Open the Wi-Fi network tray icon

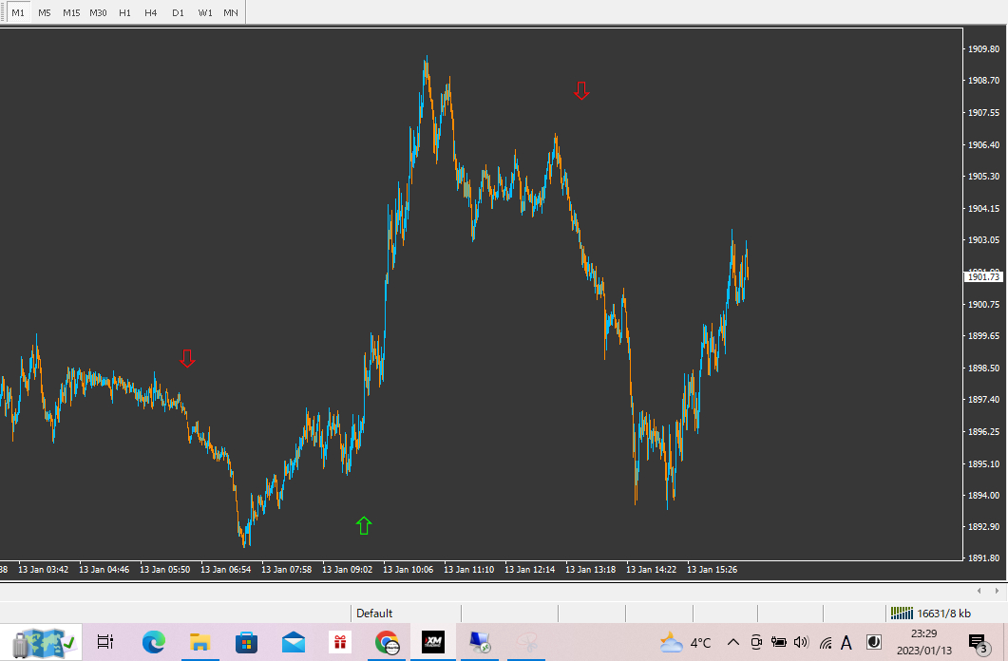pyautogui.click(x=826, y=642)
